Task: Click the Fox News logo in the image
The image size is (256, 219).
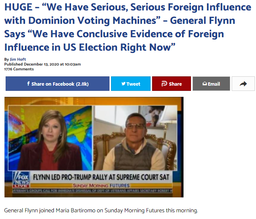Action: point(21,180)
